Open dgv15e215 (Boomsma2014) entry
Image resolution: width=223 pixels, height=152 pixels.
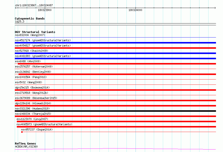[x=32, y=87]
